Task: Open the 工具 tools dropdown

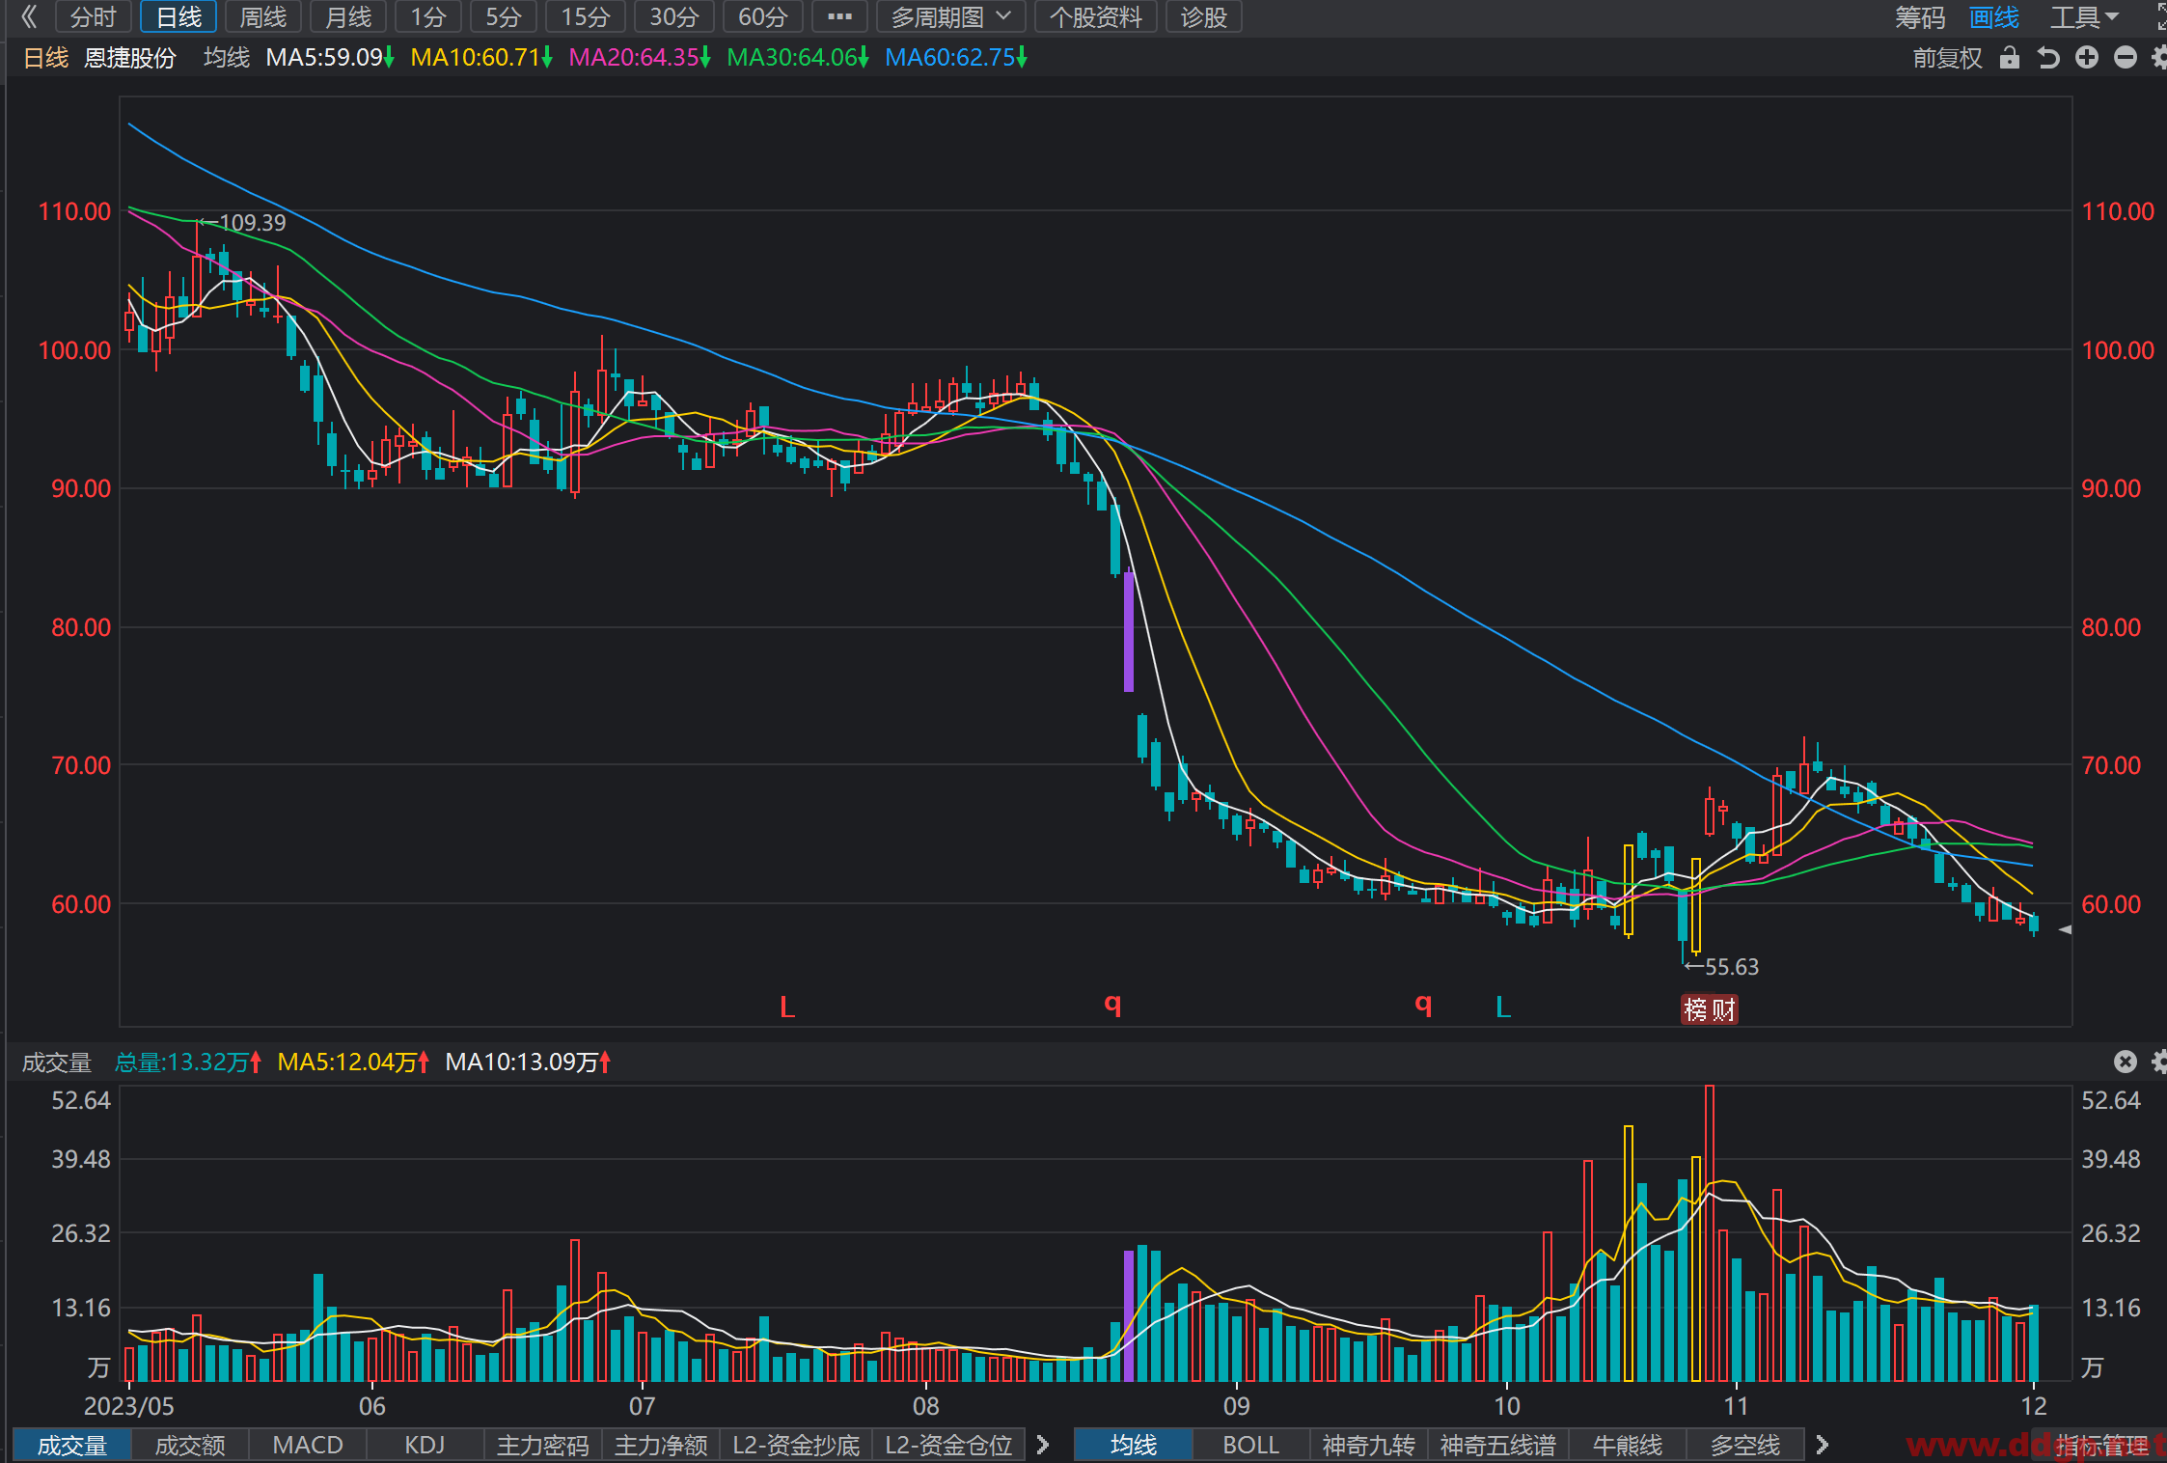Action: (2084, 16)
